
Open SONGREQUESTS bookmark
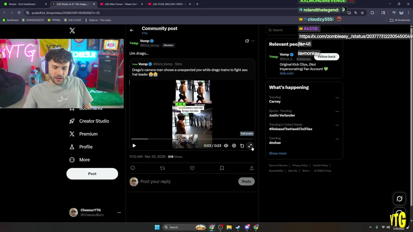tap(33, 20)
